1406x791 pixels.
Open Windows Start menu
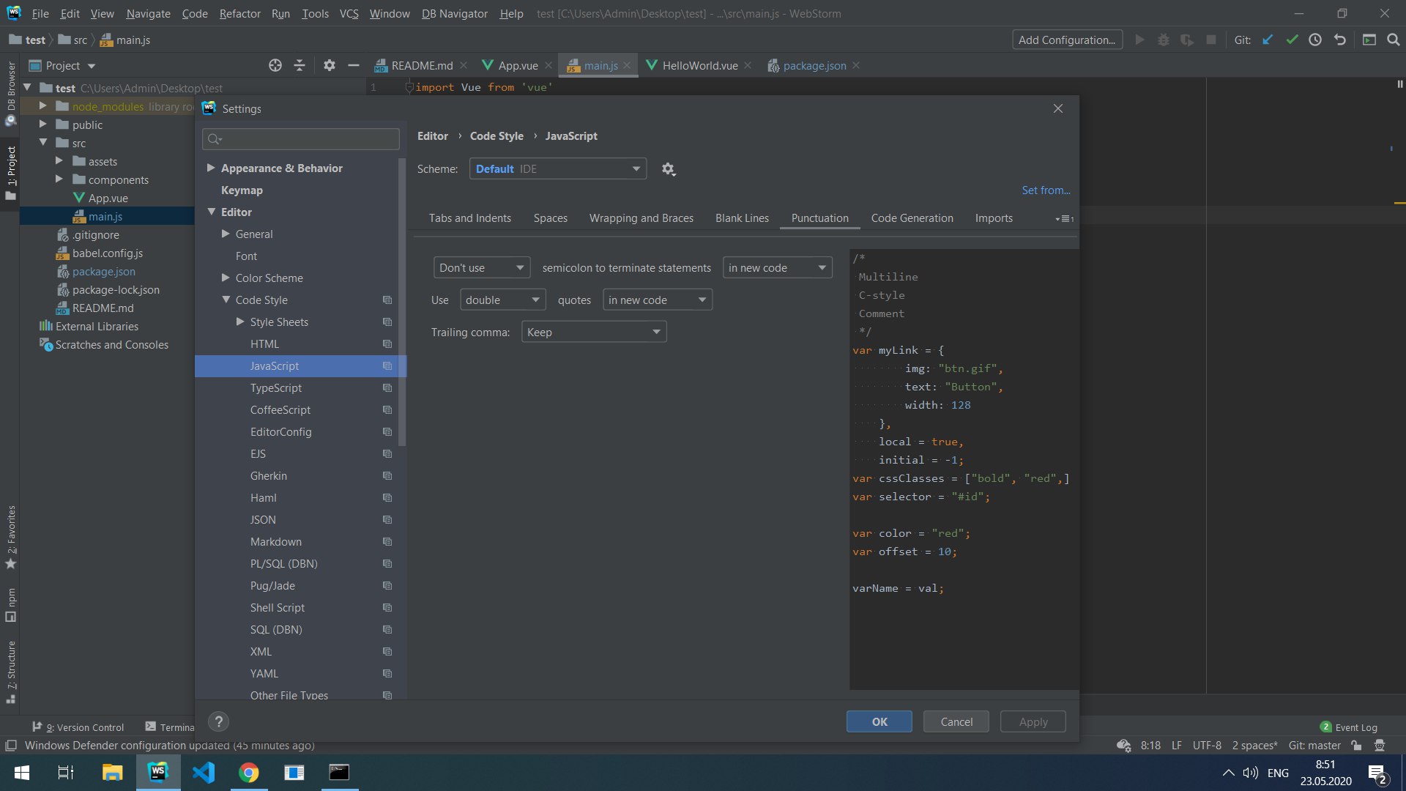[22, 773]
